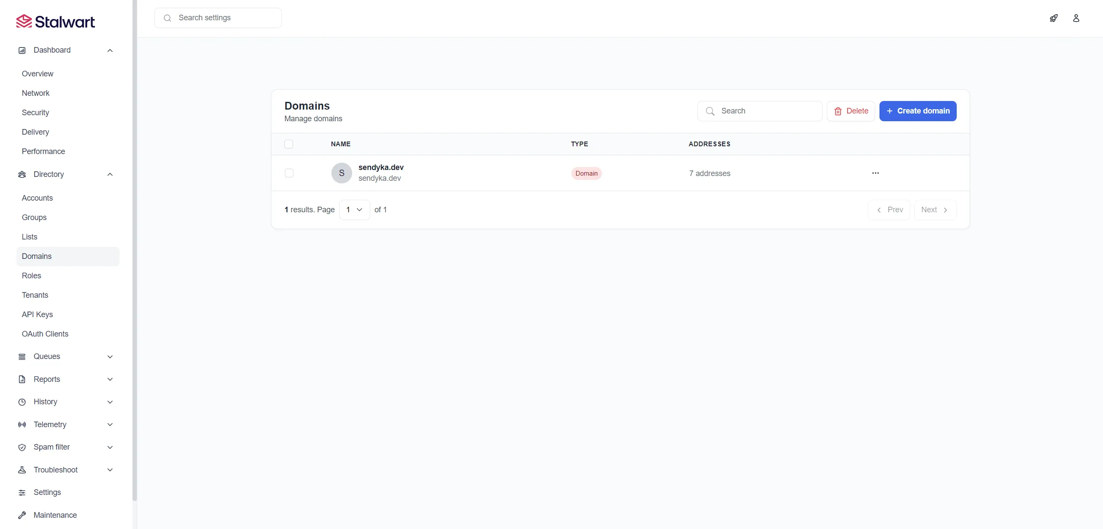This screenshot has width=1103, height=529.
Task: Click the Telemetry broadcast icon
Action: [x=22, y=425]
